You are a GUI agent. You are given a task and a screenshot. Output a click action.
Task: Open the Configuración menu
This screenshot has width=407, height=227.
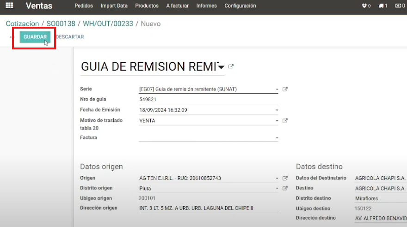(240, 6)
